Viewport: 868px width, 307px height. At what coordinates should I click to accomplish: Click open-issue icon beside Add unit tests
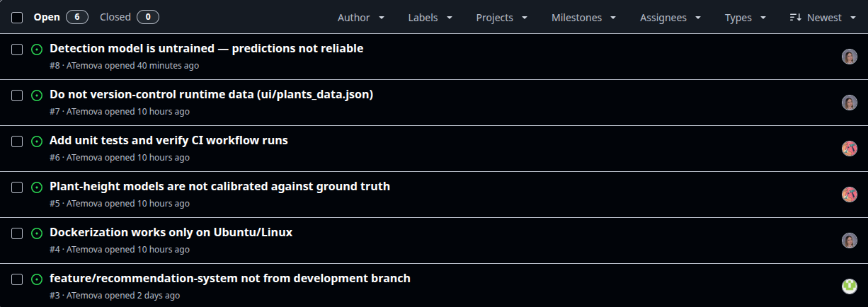coord(37,141)
